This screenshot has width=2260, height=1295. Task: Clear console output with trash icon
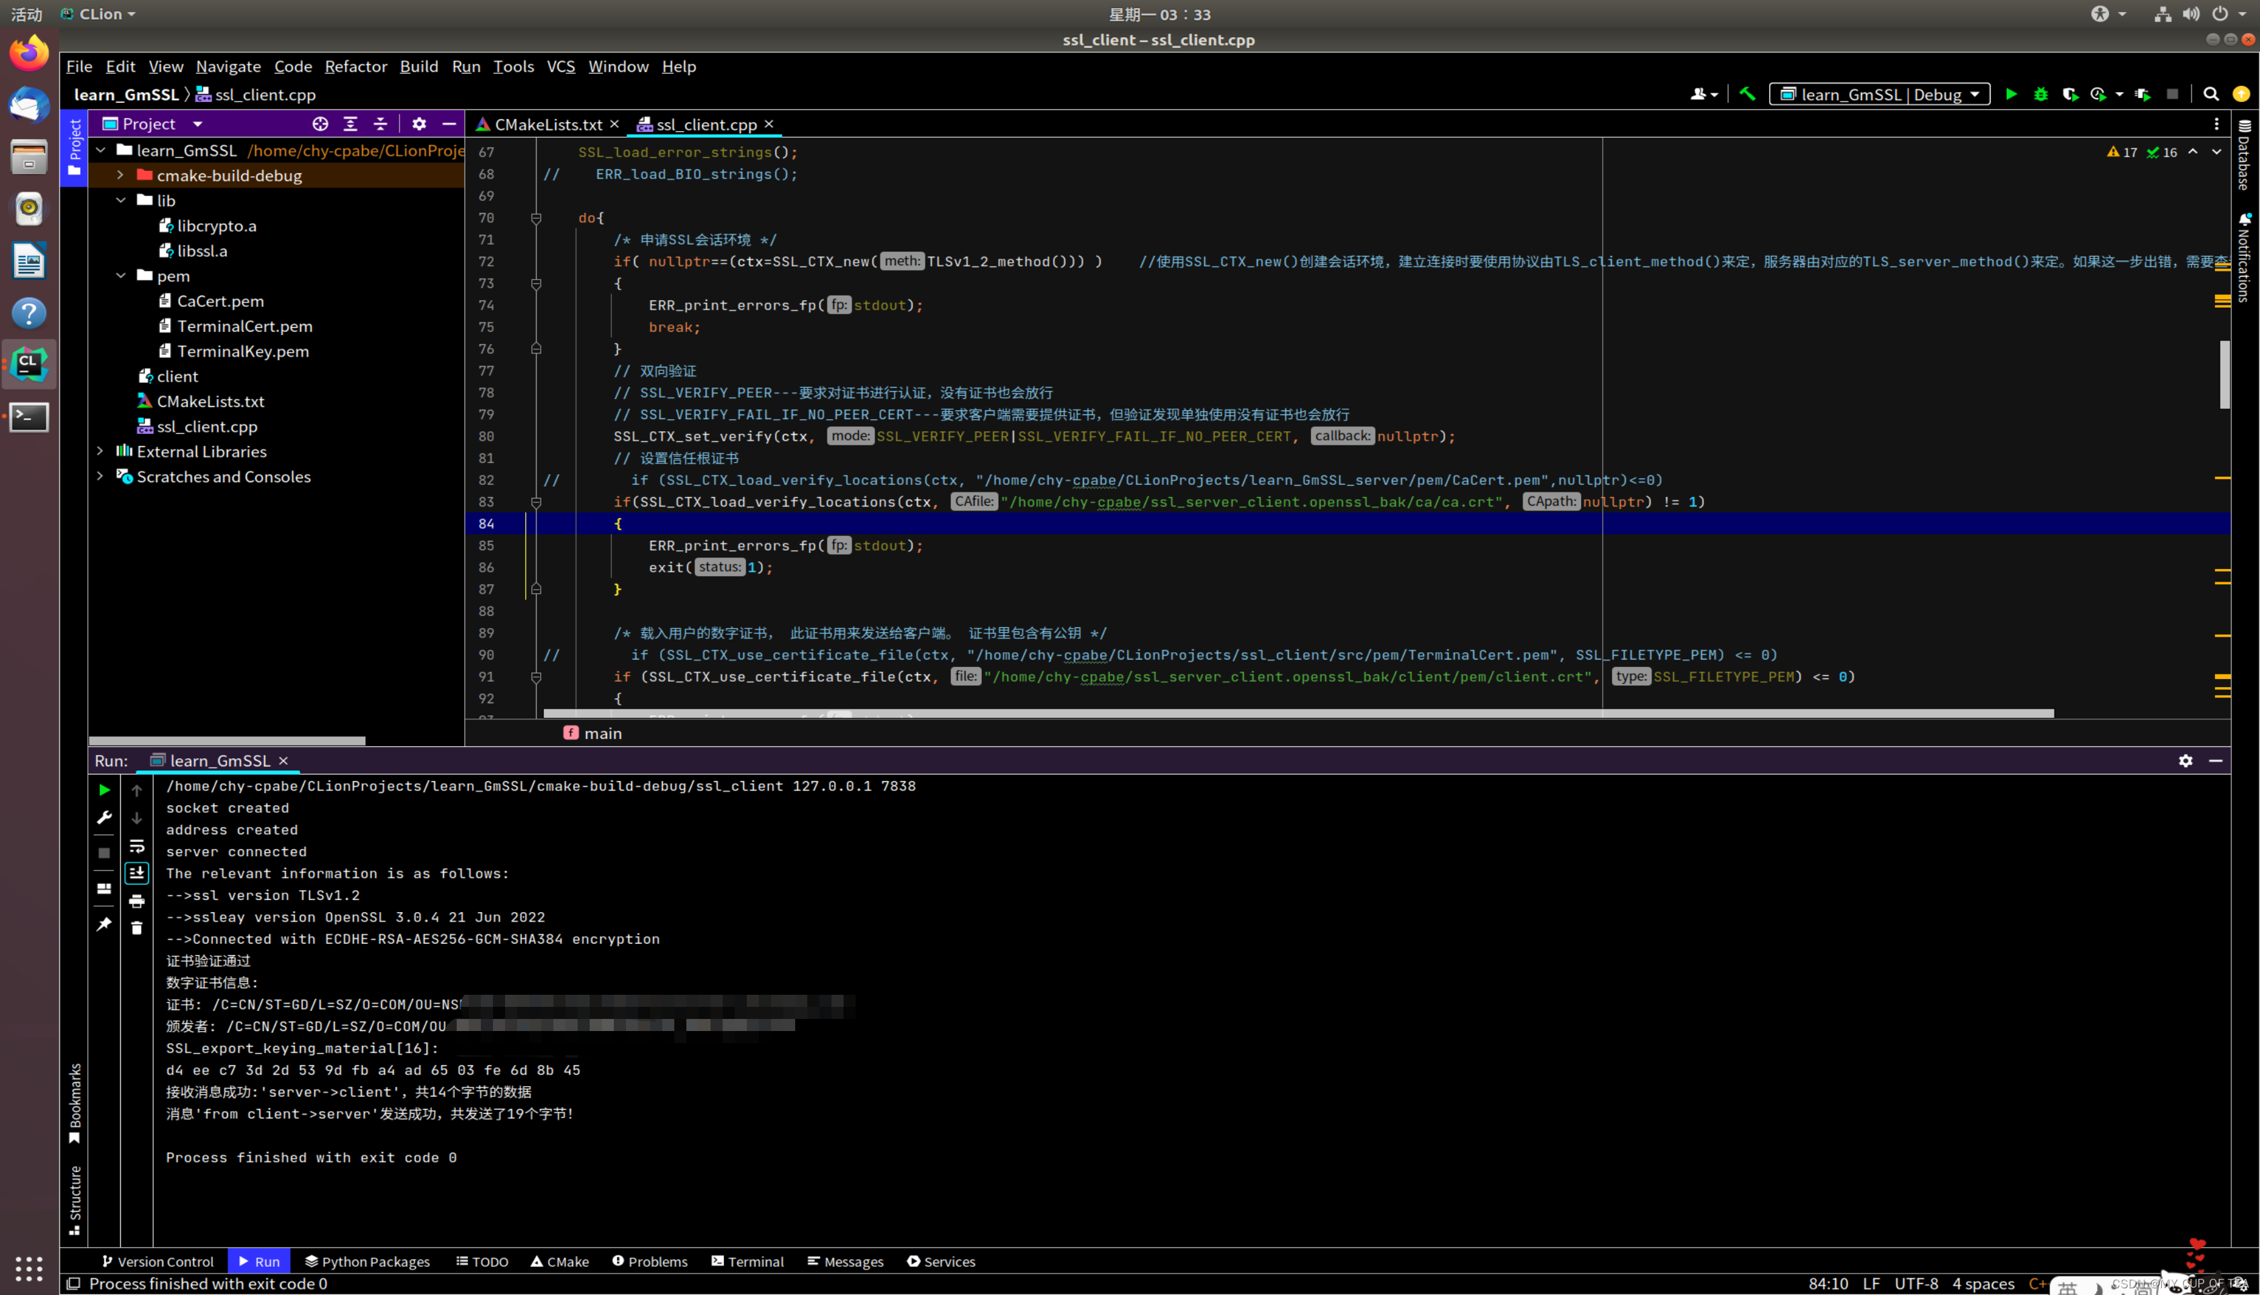point(137,928)
